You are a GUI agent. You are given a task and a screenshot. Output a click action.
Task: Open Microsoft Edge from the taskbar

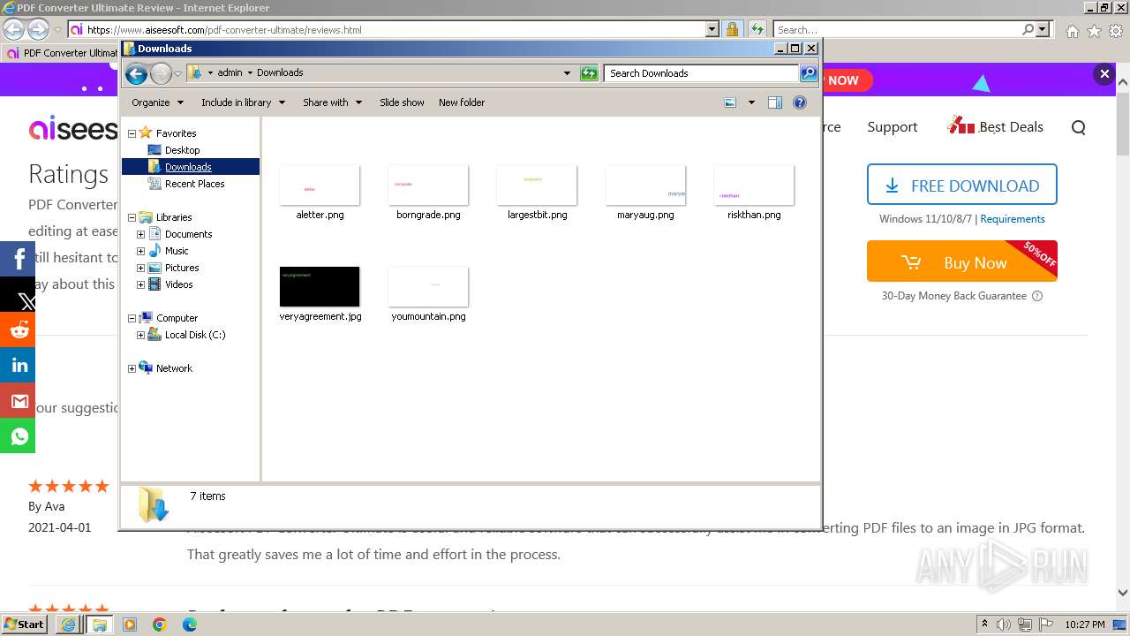tap(190, 625)
